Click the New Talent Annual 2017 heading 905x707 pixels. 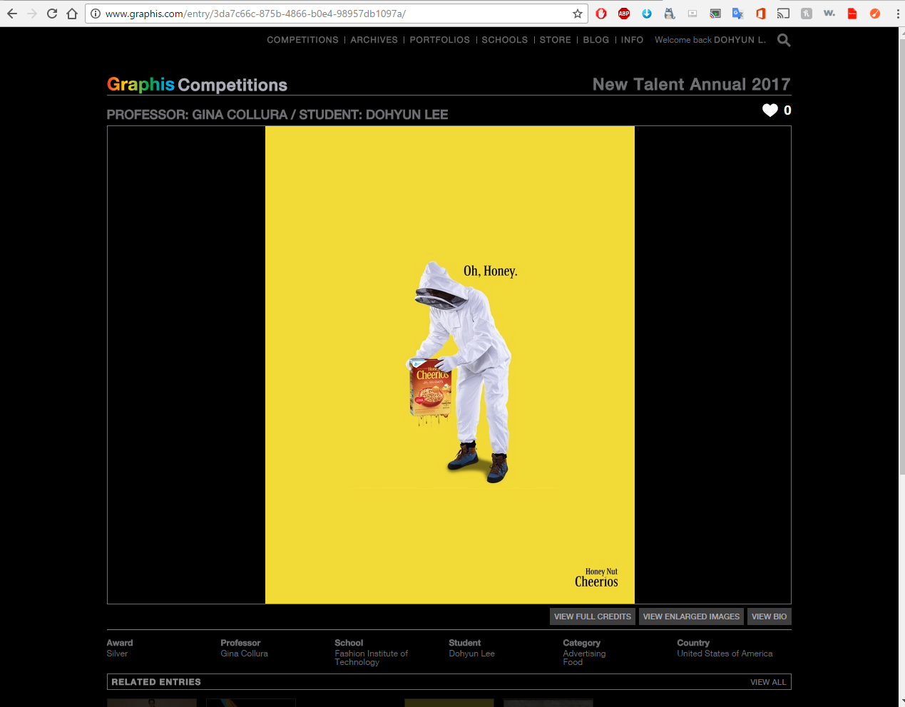click(x=691, y=84)
